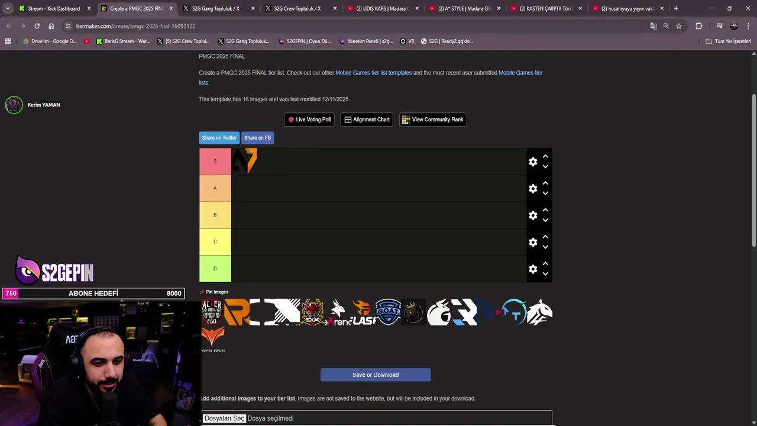The image size is (757, 426).
Task: Switch to A* STYLE Madara tab
Action: (464, 8)
